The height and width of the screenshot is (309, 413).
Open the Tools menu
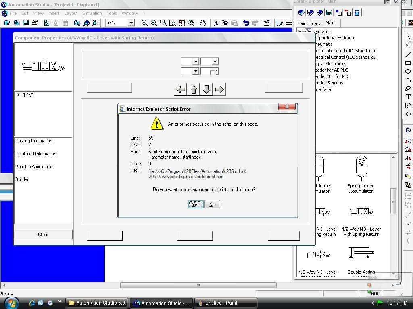(x=112, y=13)
